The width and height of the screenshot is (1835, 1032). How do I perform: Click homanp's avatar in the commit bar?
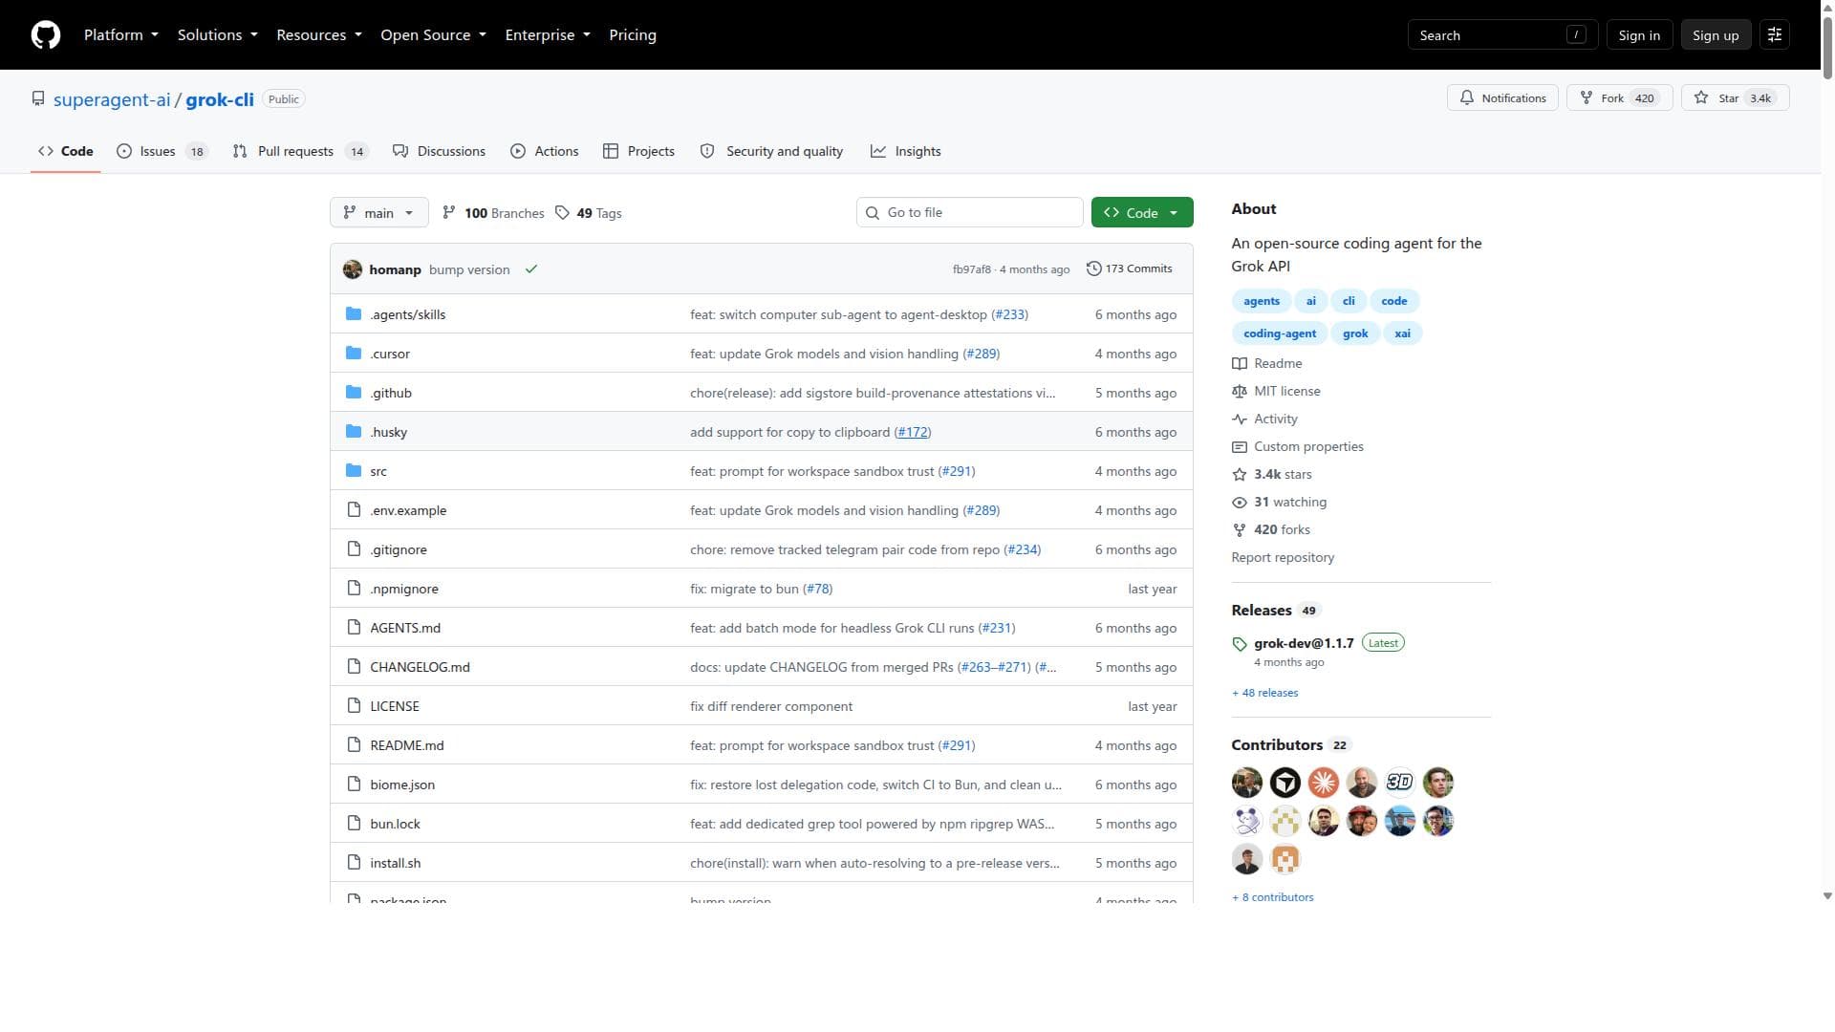click(353, 269)
